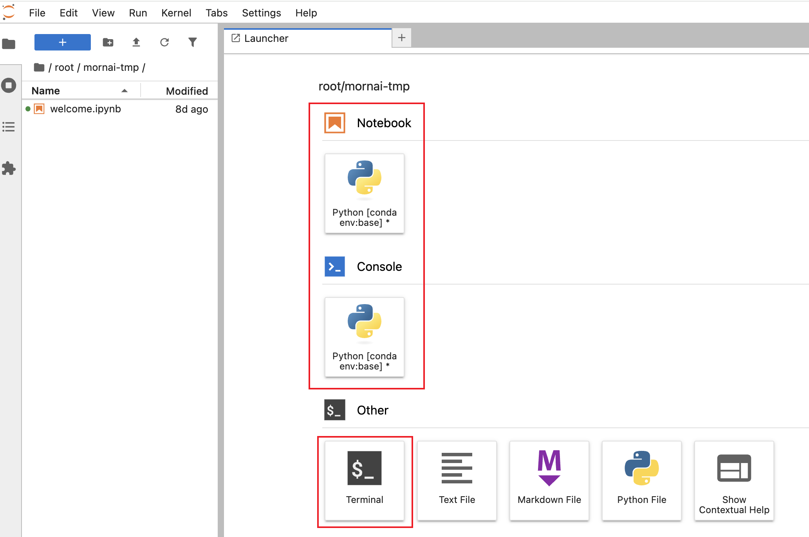Open the Extension Manager puzzle icon
This screenshot has height=537, width=809.
click(9, 169)
